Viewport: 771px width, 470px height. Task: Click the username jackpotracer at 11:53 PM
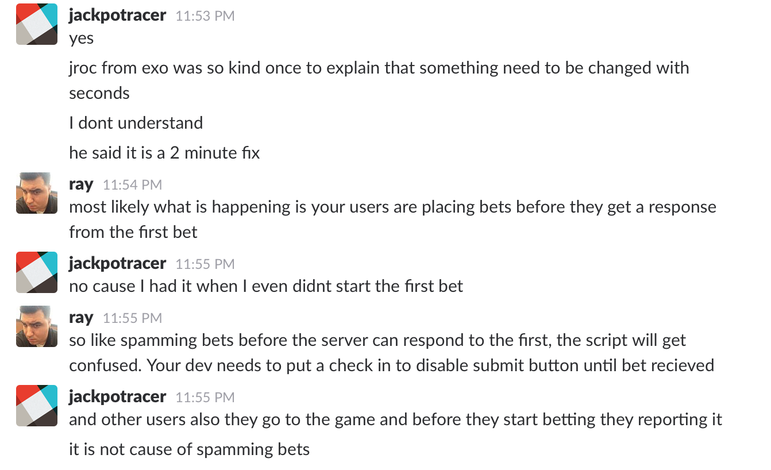pyautogui.click(x=117, y=16)
